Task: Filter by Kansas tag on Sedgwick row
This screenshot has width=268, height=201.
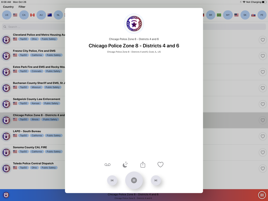Action: pyautogui.click(x=36, y=103)
